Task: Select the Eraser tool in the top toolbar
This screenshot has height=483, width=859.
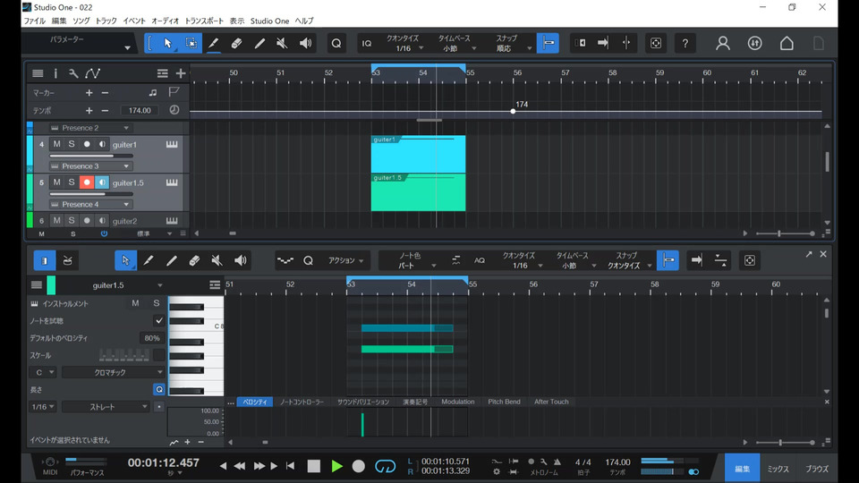Action: click(x=236, y=43)
